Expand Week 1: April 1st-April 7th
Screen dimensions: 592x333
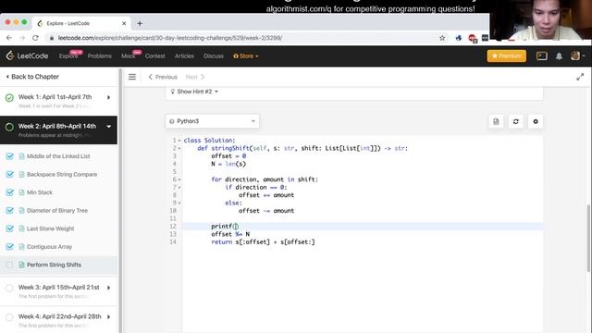tap(109, 97)
